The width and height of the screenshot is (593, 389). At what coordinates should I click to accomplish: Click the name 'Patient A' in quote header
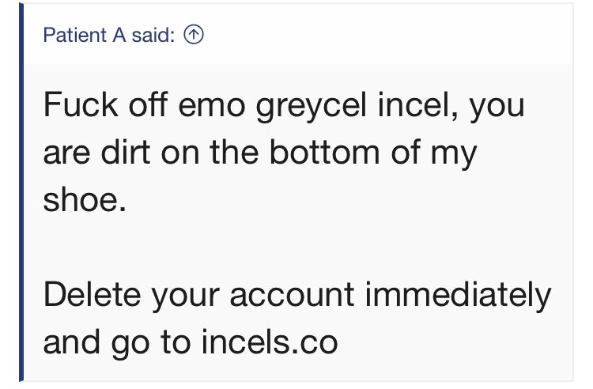[85, 35]
